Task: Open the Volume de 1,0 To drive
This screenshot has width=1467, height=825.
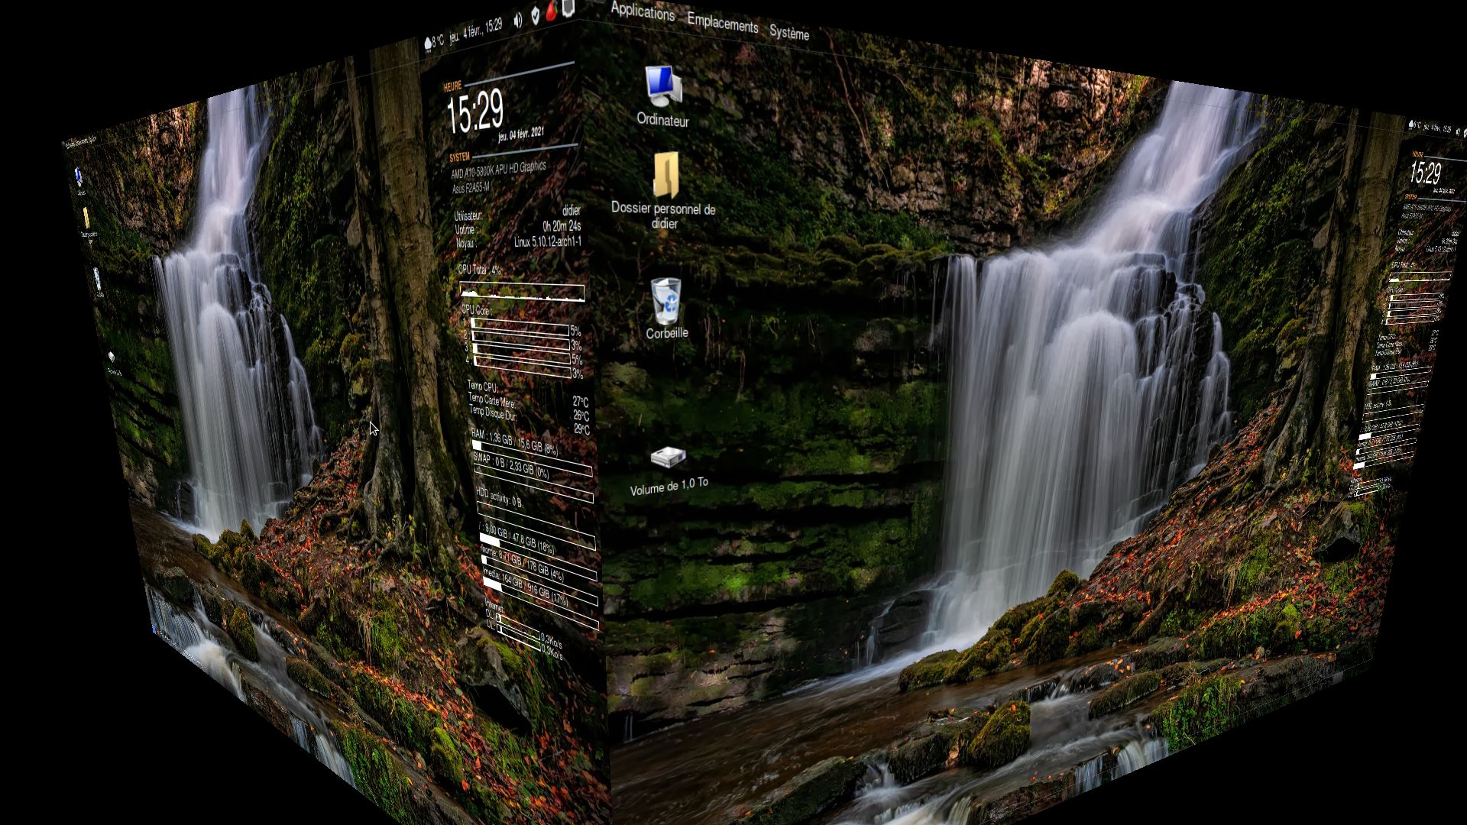Action: pyautogui.click(x=668, y=458)
